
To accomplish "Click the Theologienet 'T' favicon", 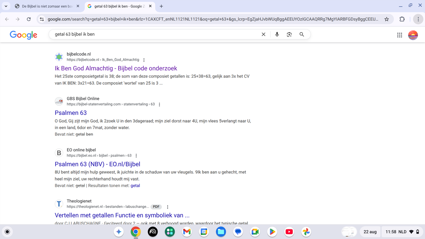I will 59,204.
